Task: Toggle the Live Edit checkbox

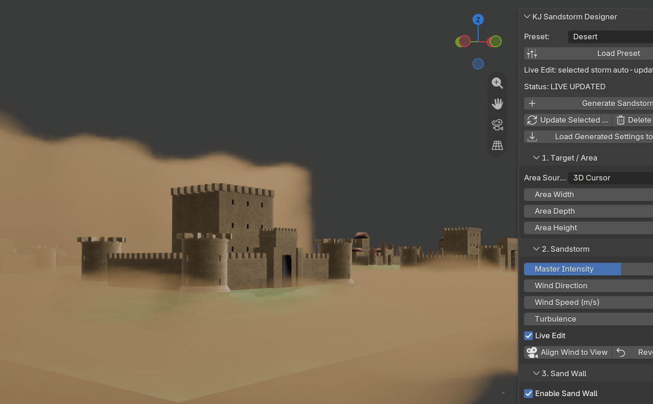Action: [528, 336]
